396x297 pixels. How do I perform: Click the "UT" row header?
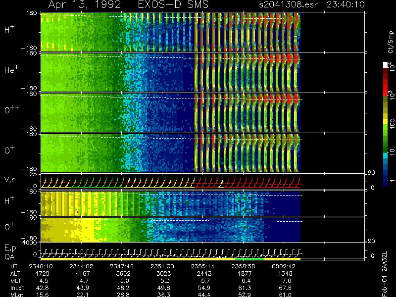14,266
